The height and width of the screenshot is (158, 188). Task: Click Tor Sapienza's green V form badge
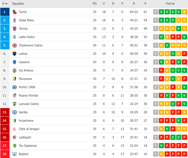[161, 146]
